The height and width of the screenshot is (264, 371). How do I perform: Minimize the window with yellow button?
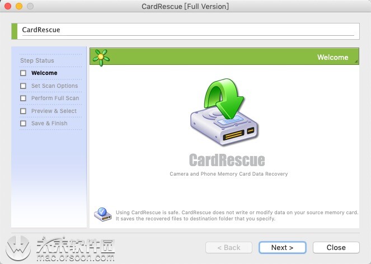19,6
